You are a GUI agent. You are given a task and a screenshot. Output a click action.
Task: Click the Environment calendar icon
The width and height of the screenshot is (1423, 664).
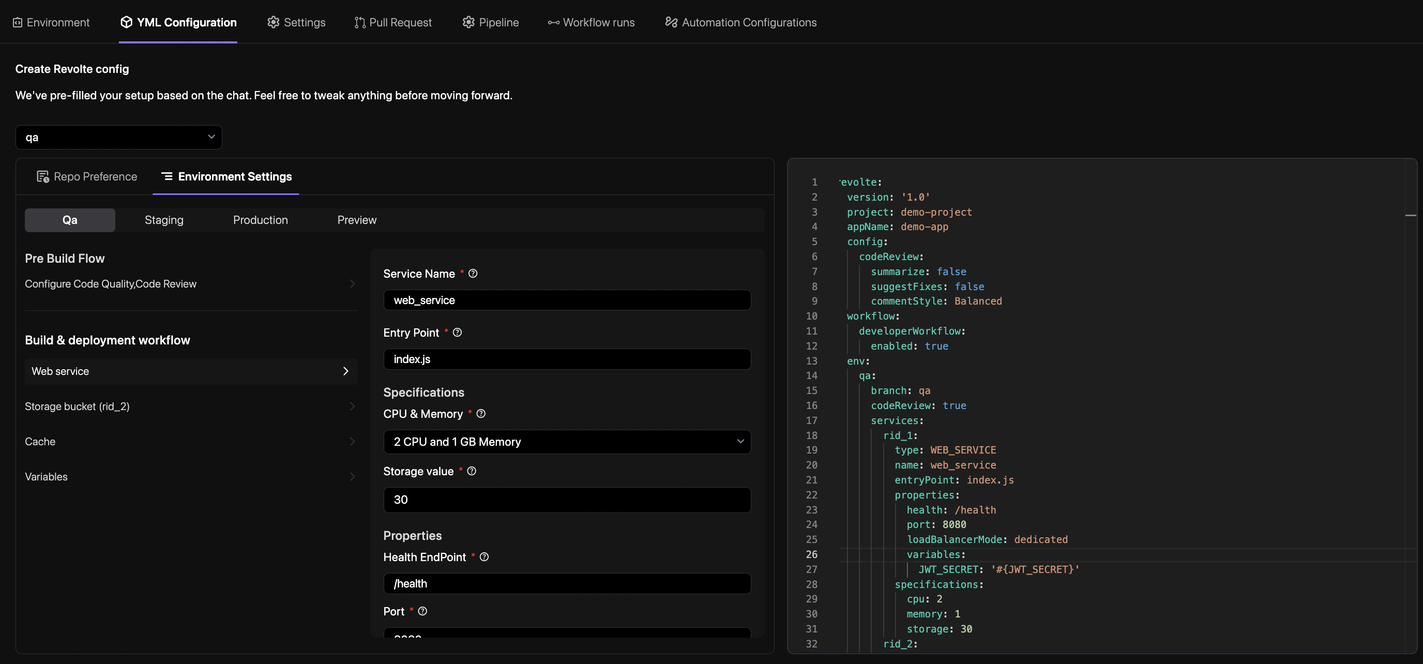pos(18,23)
